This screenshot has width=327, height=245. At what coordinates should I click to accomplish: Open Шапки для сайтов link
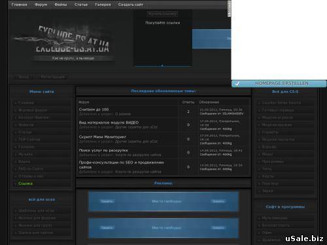(x=35, y=233)
